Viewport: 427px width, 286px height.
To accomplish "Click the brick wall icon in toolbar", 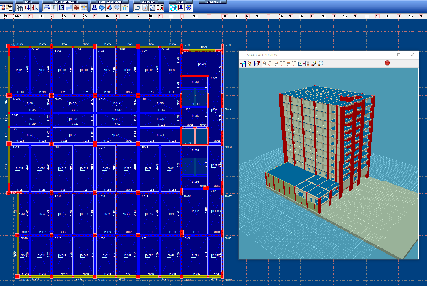I will coord(77,8).
